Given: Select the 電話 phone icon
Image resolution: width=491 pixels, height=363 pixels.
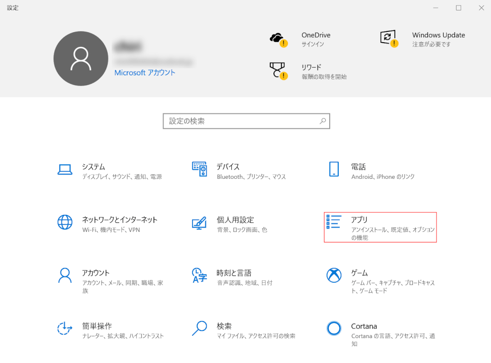Looking at the screenshot, I should click(334, 169).
